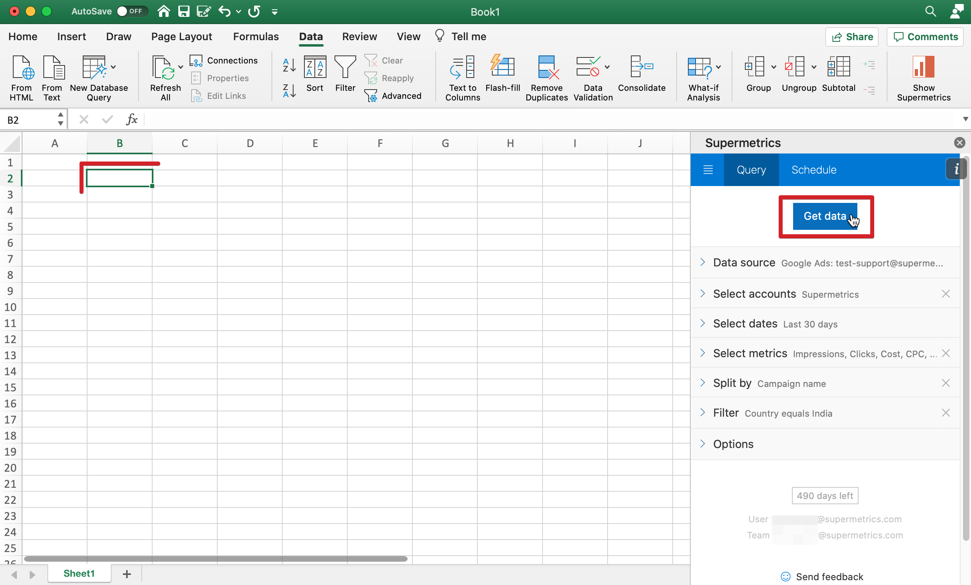Add a new worksheet with the plus button
This screenshot has height=585, width=971.
tap(126, 573)
